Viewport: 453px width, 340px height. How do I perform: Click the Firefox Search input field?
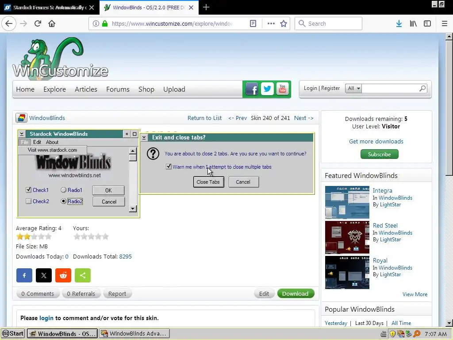click(329, 23)
